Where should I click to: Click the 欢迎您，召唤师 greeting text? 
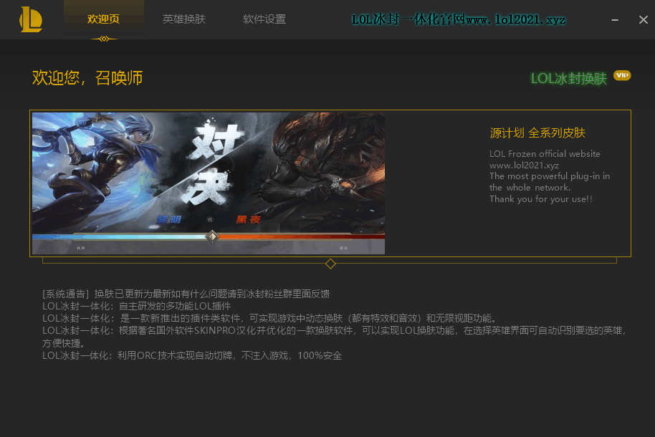coord(88,79)
